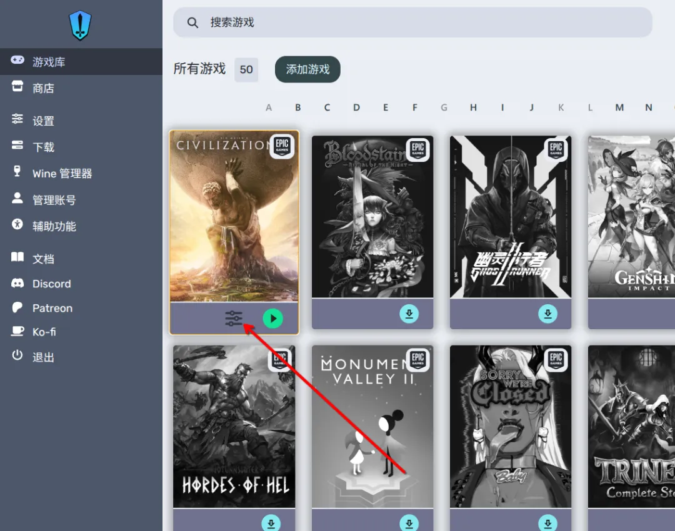Open Civilization game settings sliders icon
Screen dimensions: 675x531
tap(234, 319)
